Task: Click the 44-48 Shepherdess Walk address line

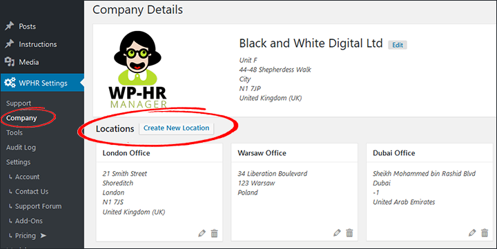Action: pos(275,70)
